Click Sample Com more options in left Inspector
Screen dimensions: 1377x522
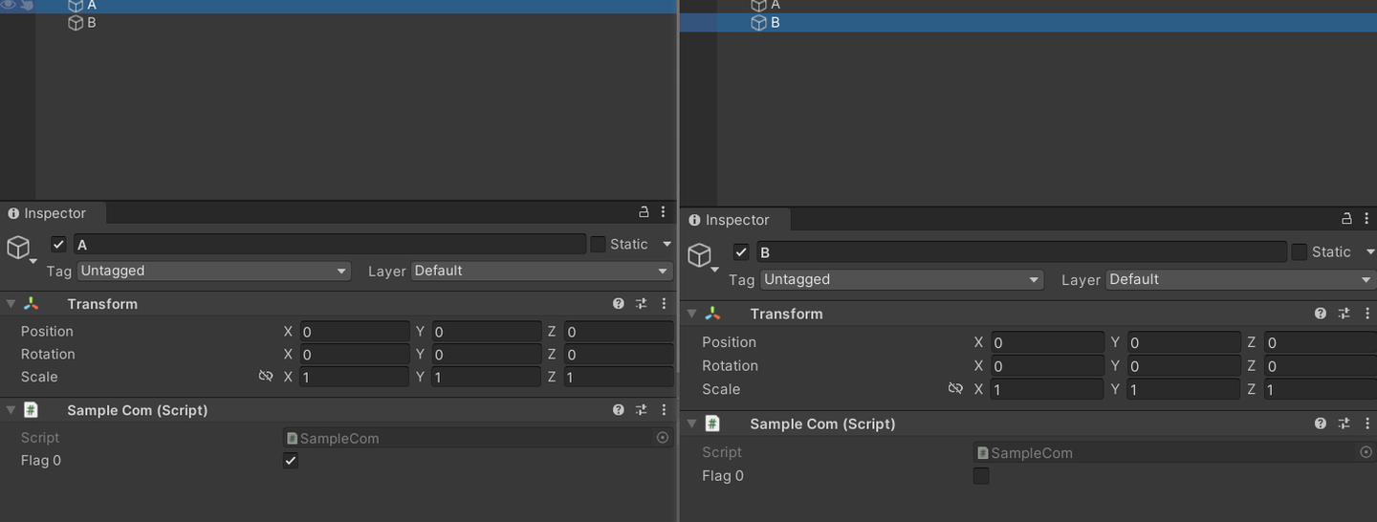click(x=664, y=410)
